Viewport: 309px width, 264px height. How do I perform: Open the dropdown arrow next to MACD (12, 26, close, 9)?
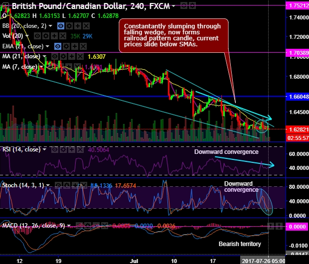click(69, 226)
